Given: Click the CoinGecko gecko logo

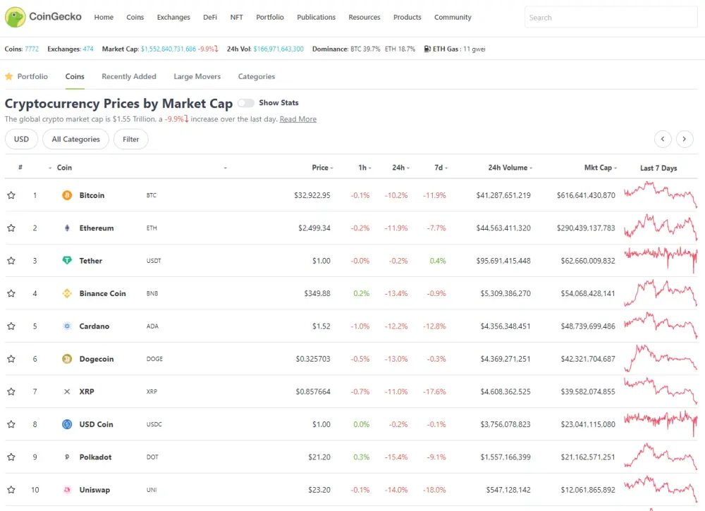Looking at the screenshot, I should click(x=16, y=17).
